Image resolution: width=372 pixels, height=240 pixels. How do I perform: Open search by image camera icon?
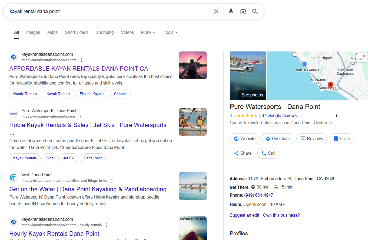coord(243,11)
